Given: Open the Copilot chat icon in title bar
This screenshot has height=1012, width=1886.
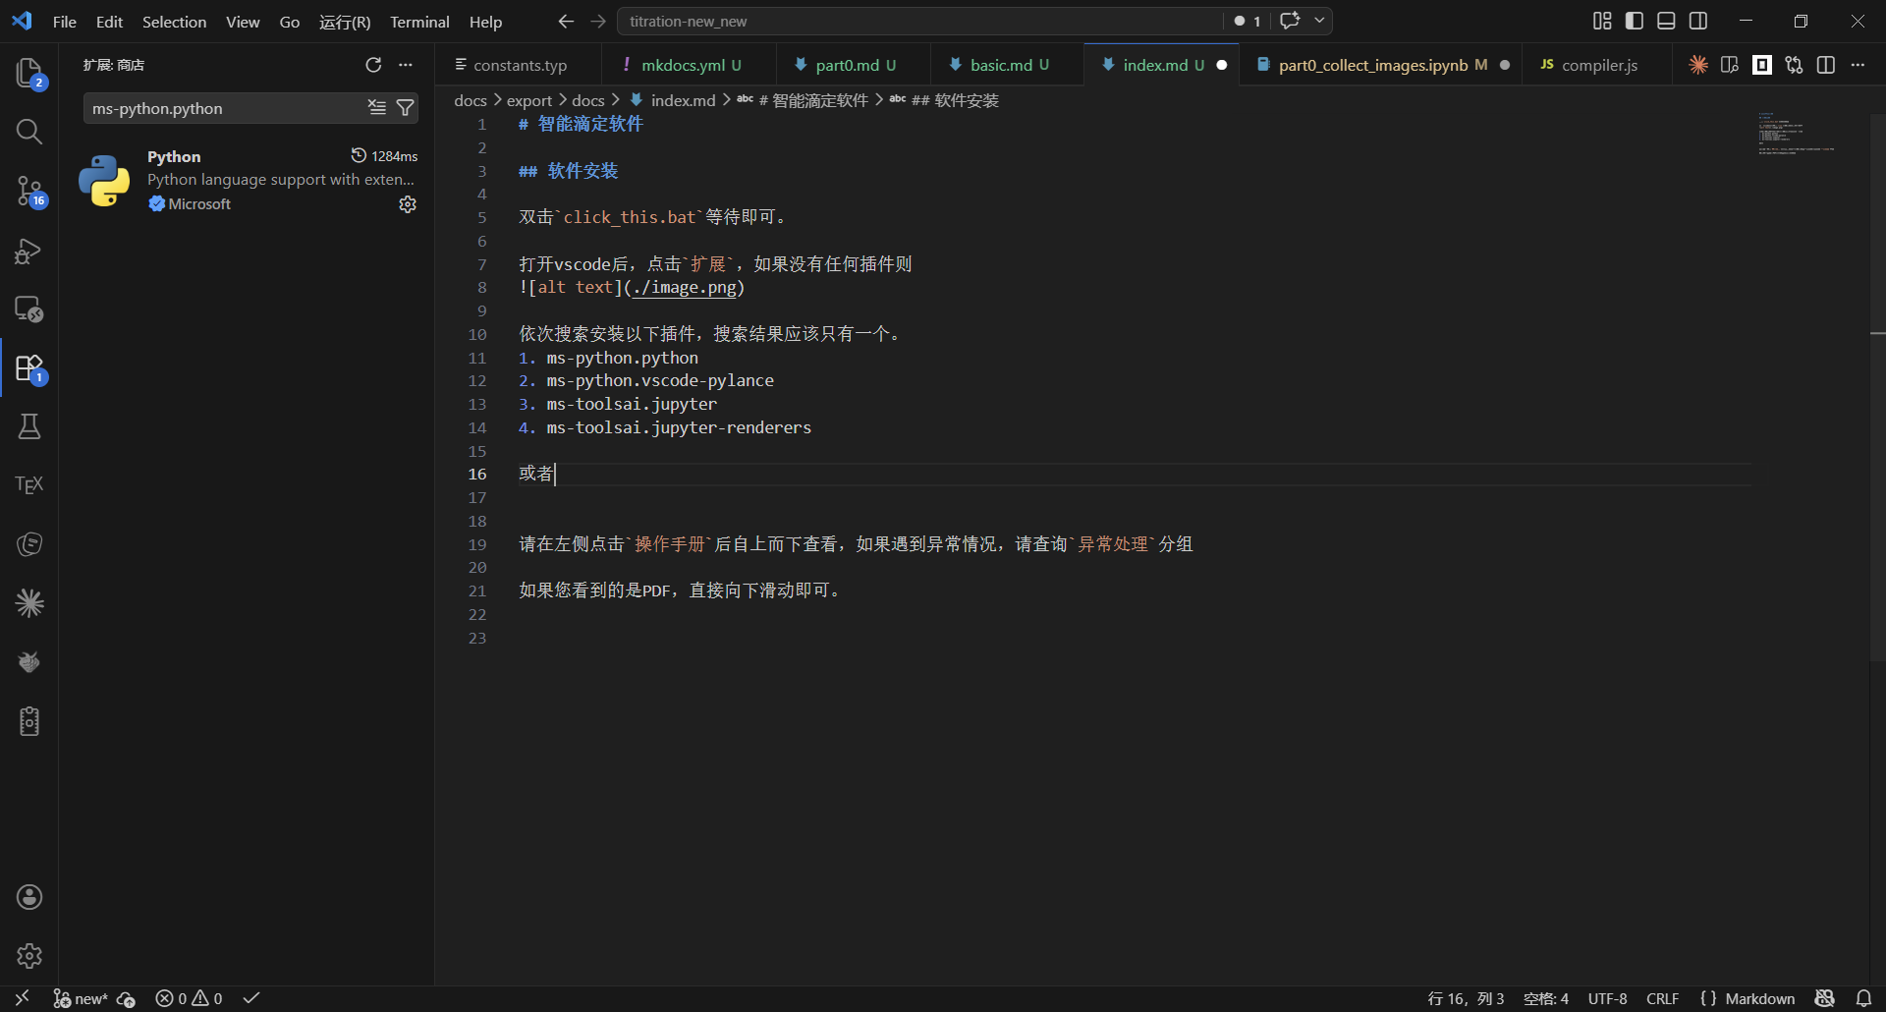Looking at the screenshot, I should pyautogui.click(x=1290, y=21).
